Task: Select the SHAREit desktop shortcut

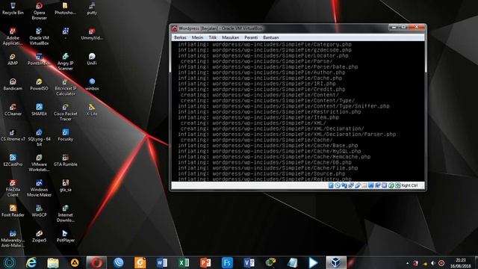Action: [x=39, y=110]
